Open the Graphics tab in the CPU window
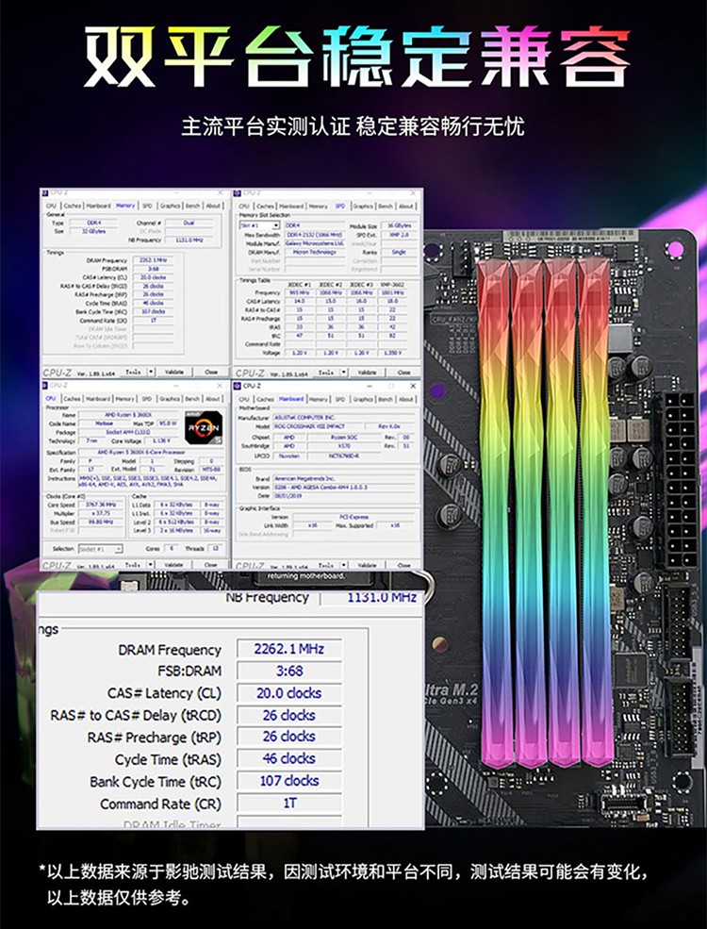The height and width of the screenshot is (929, 707). [170, 399]
